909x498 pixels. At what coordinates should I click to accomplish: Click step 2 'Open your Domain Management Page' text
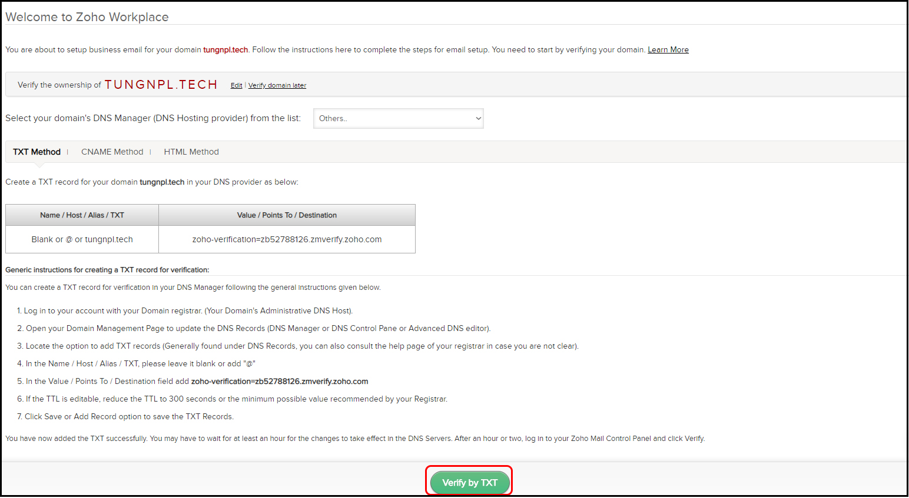pyautogui.click(x=254, y=329)
